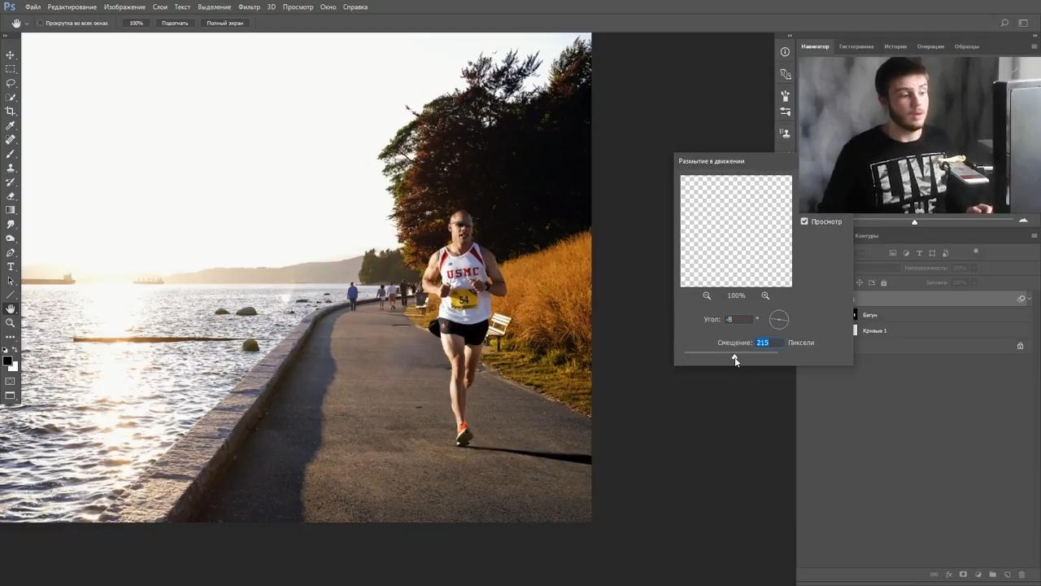Click the Подогнать fit screen button
This screenshot has height=586, width=1041.
(175, 23)
